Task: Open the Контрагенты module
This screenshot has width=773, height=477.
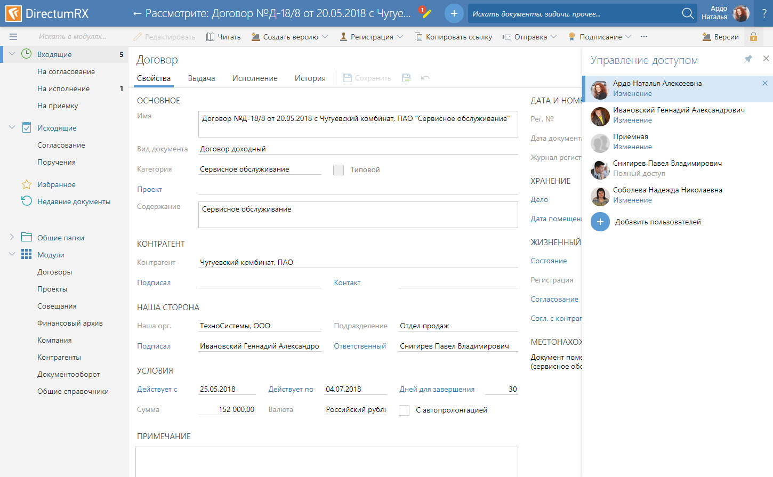Action: pos(59,357)
